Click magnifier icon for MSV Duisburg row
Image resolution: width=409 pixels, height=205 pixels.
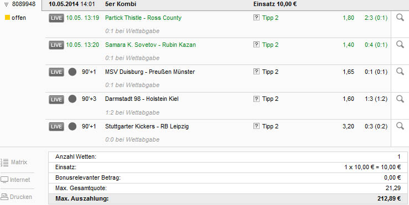tap(400, 72)
